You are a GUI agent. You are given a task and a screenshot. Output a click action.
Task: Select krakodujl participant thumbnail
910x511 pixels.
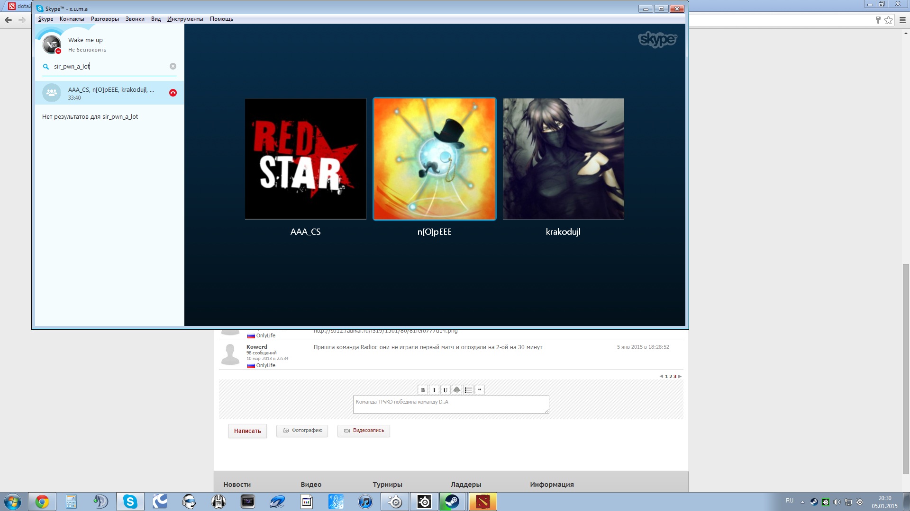pos(564,159)
